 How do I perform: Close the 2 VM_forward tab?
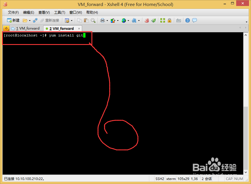pyautogui.click(x=79, y=29)
